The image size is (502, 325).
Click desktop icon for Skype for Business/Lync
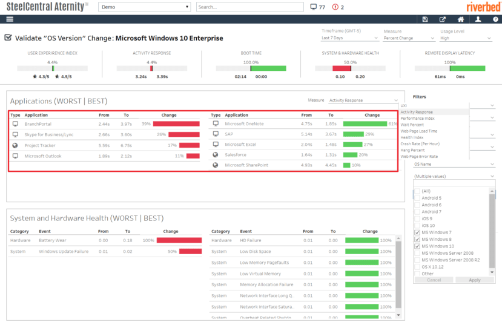tap(15, 134)
